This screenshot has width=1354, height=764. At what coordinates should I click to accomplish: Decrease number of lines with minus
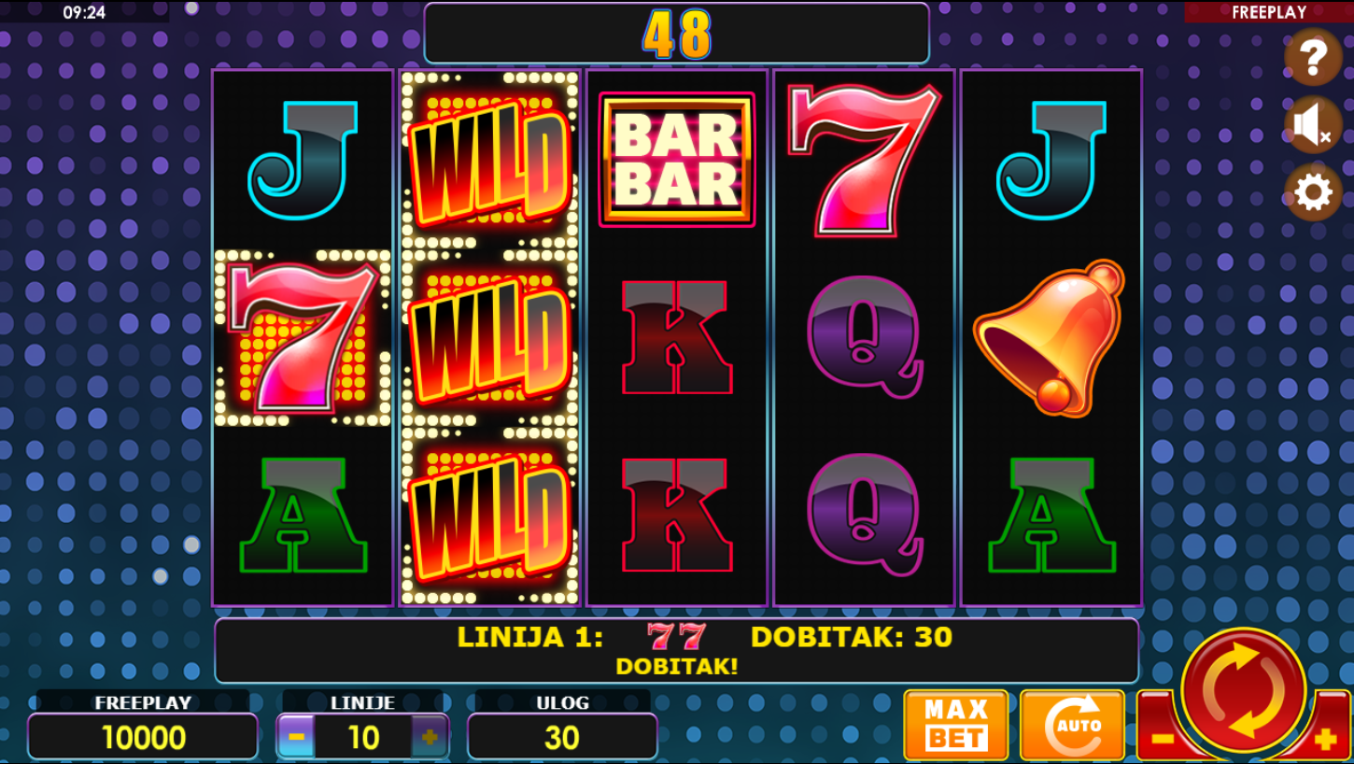296,737
